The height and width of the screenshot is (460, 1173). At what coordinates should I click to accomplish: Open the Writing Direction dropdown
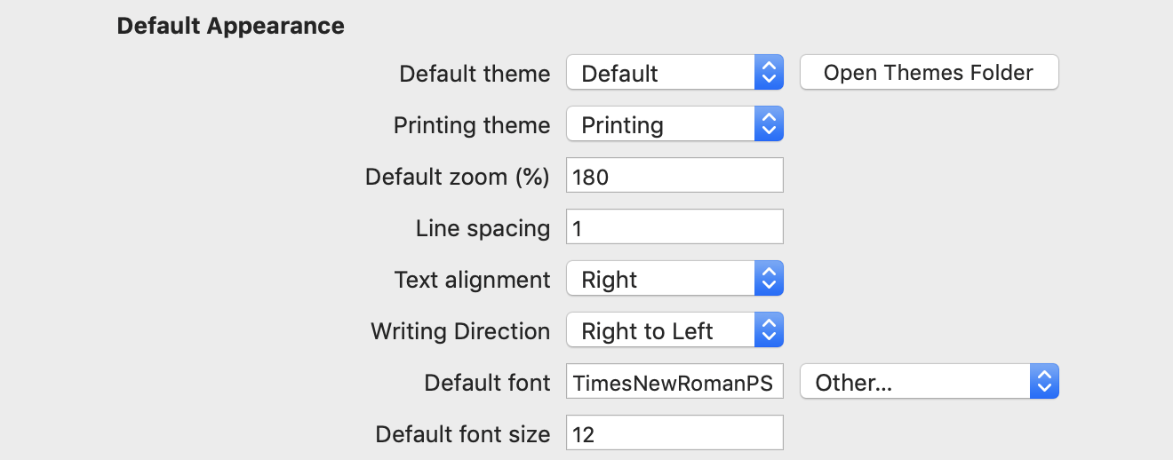coord(674,331)
